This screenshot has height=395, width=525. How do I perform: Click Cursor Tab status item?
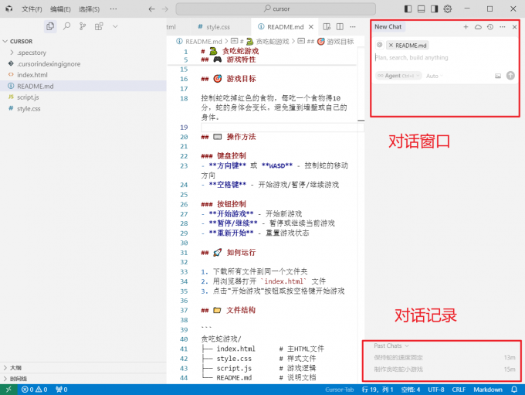[340, 390]
